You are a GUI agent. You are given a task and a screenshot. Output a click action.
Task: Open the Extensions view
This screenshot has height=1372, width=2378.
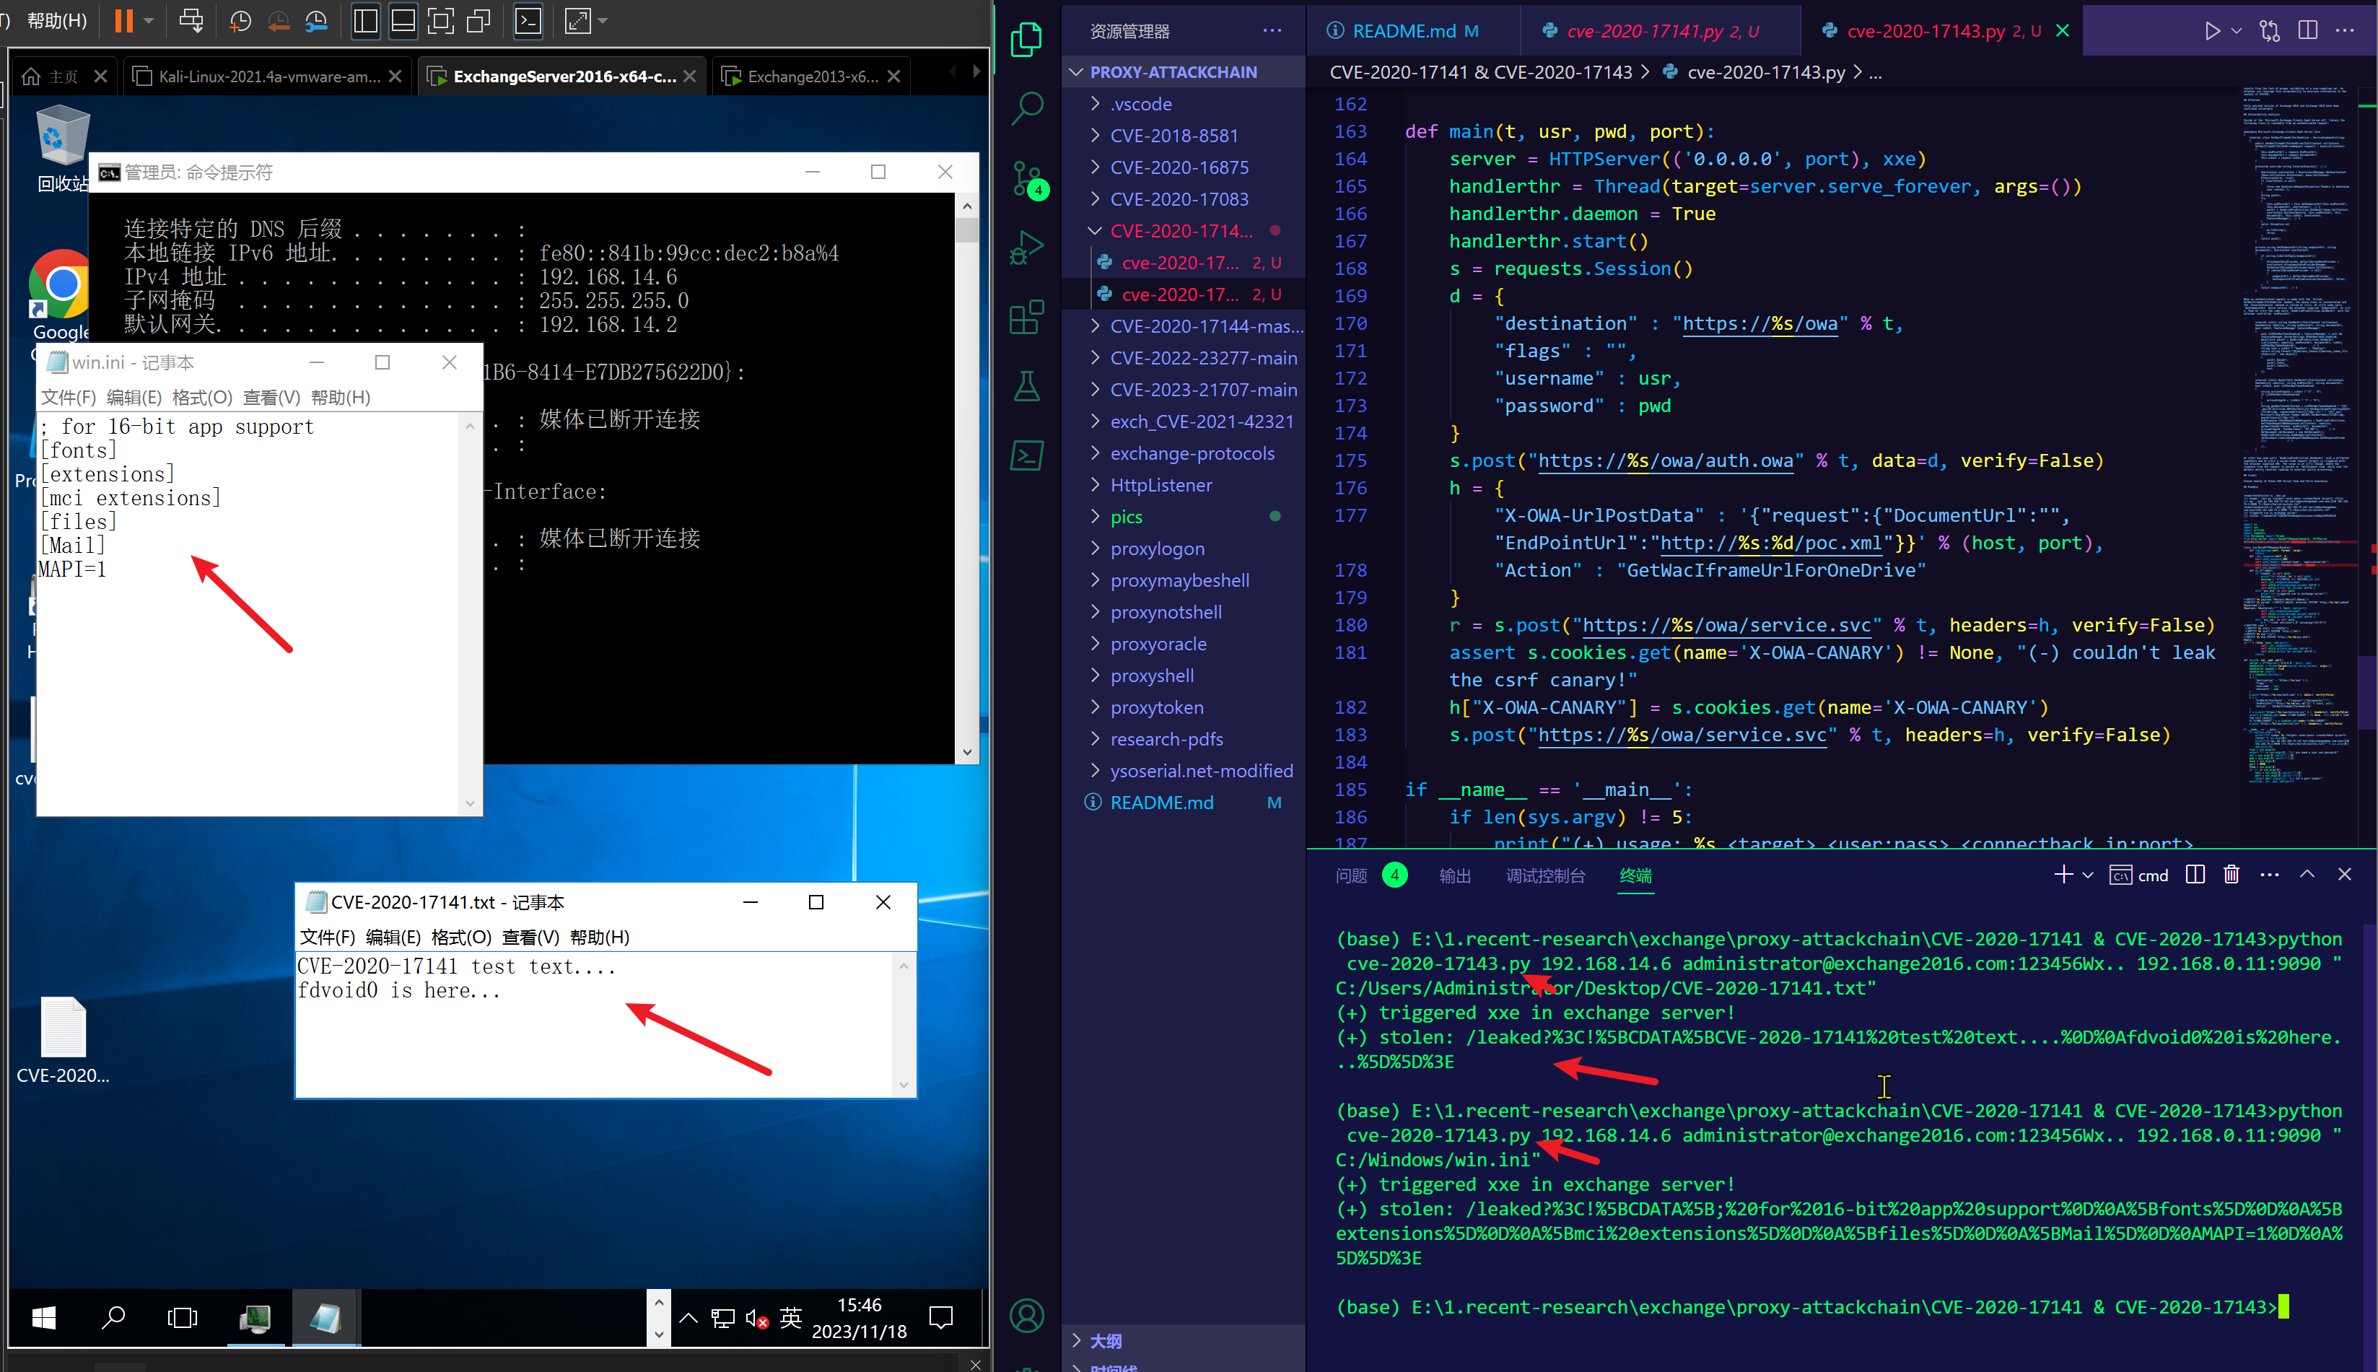point(1026,318)
